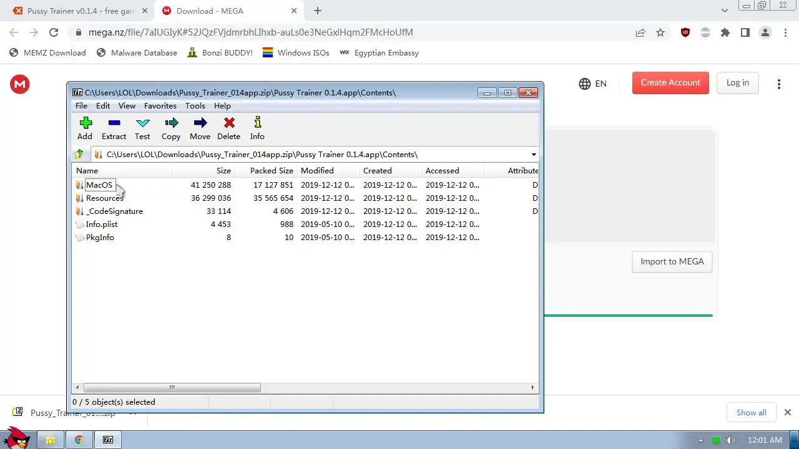Click the red Delete icon
This screenshot has width=799, height=449.
click(228, 128)
